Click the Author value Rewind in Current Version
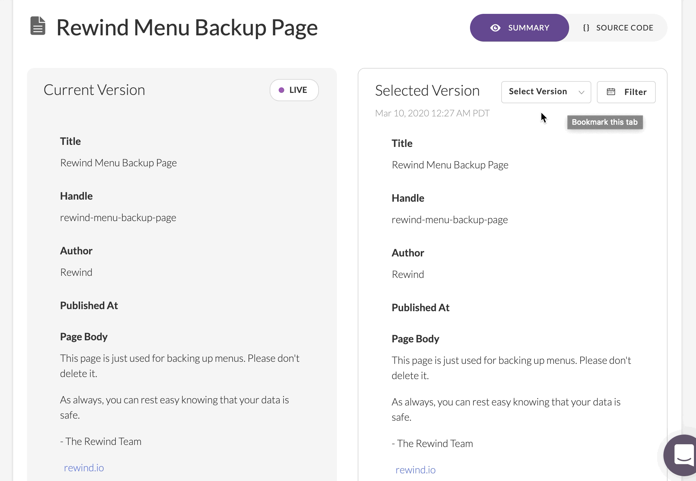The height and width of the screenshot is (481, 696). [76, 272]
